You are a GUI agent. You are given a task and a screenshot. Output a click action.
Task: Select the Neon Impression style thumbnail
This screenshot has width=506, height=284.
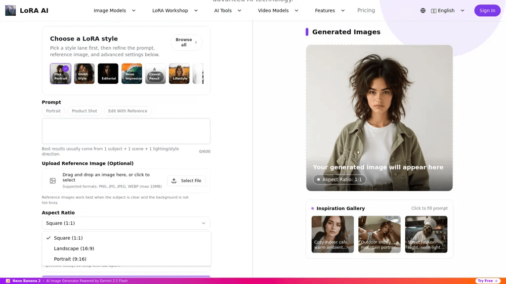point(131,74)
